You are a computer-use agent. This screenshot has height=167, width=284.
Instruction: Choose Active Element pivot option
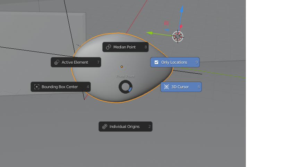coord(76,62)
